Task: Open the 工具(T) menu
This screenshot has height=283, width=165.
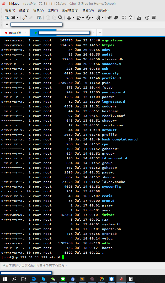Action: 53,10
